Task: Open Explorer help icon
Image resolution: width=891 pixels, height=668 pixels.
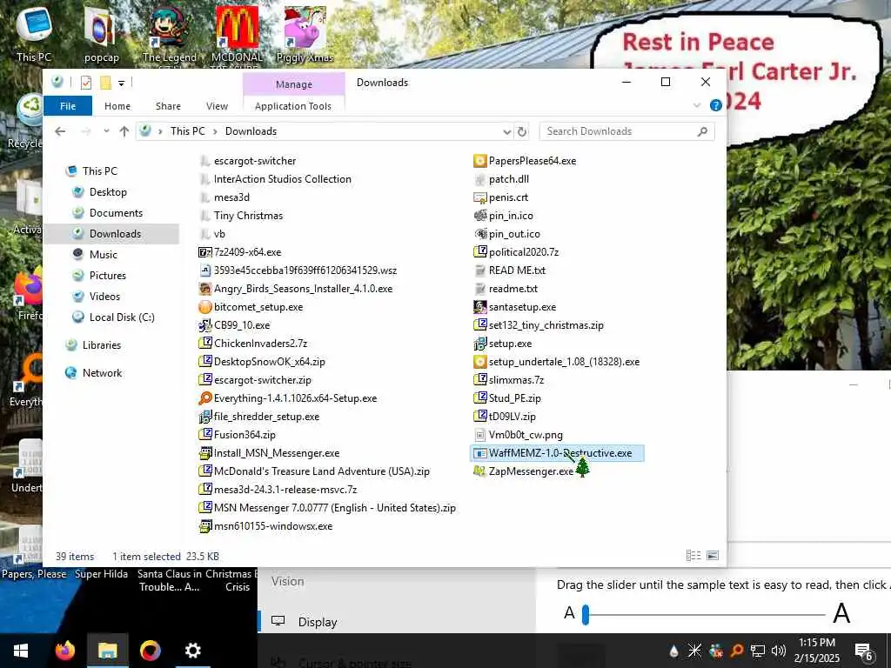Action: [x=716, y=105]
